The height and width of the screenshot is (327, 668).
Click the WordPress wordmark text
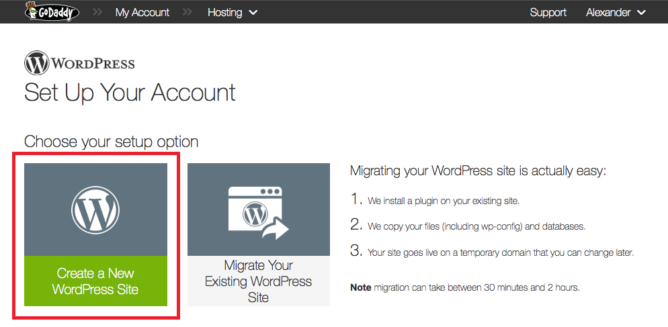[x=93, y=64]
